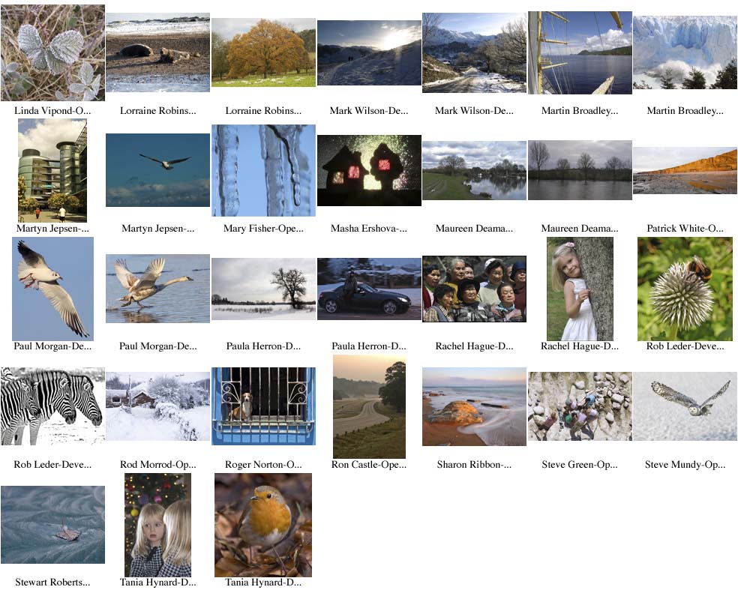Click 'Martin Broadley...' caption under glacier photo
This screenshot has height=590, width=738.
point(685,110)
